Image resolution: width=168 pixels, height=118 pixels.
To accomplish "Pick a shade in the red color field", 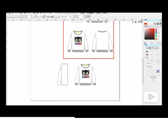I will pyautogui.click(x=149, y=34).
